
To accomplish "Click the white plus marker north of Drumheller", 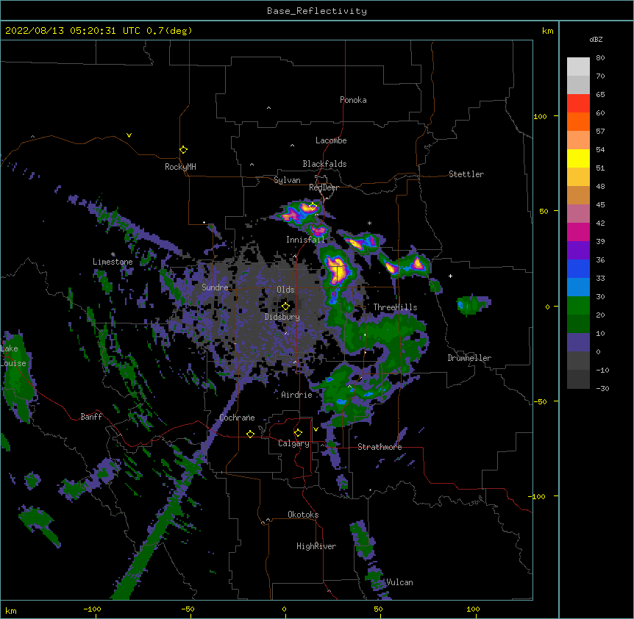I will pos(450,276).
